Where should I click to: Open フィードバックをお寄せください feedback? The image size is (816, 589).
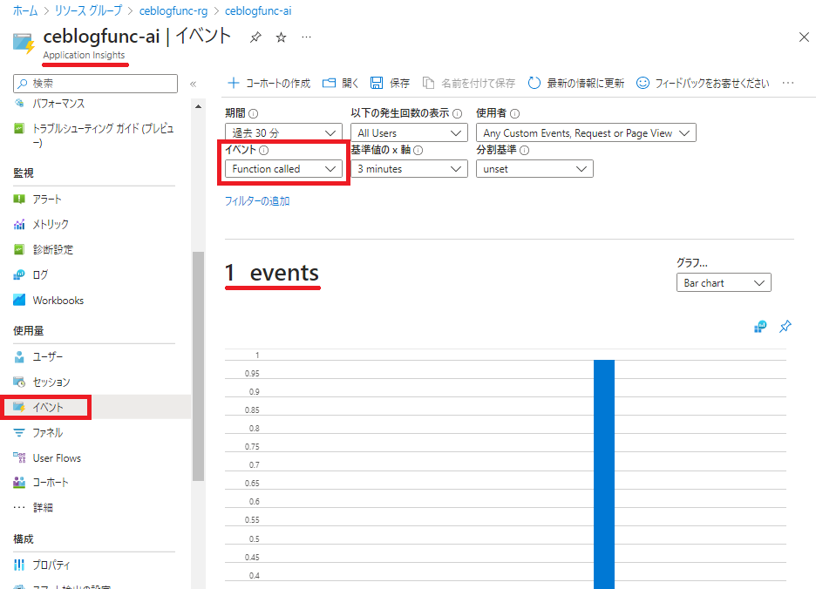703,84
